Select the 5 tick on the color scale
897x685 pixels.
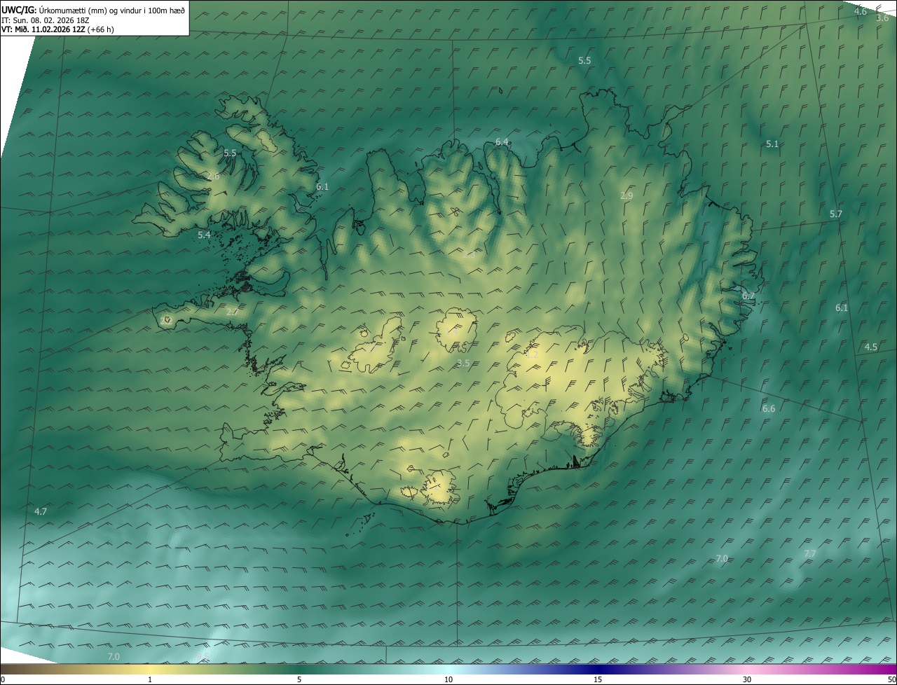point(299,679)
